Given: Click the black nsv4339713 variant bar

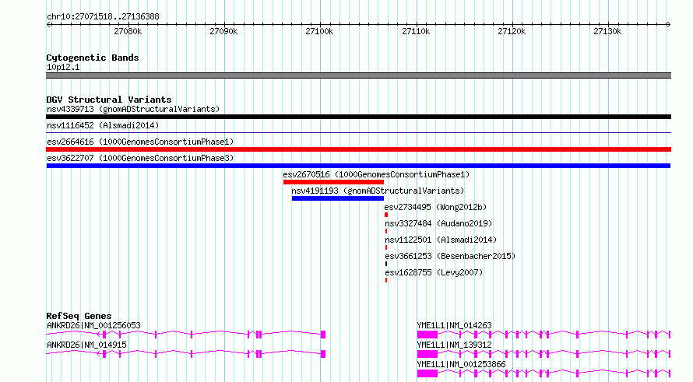Looking at the screenshot, I should [x=358, y=117].
